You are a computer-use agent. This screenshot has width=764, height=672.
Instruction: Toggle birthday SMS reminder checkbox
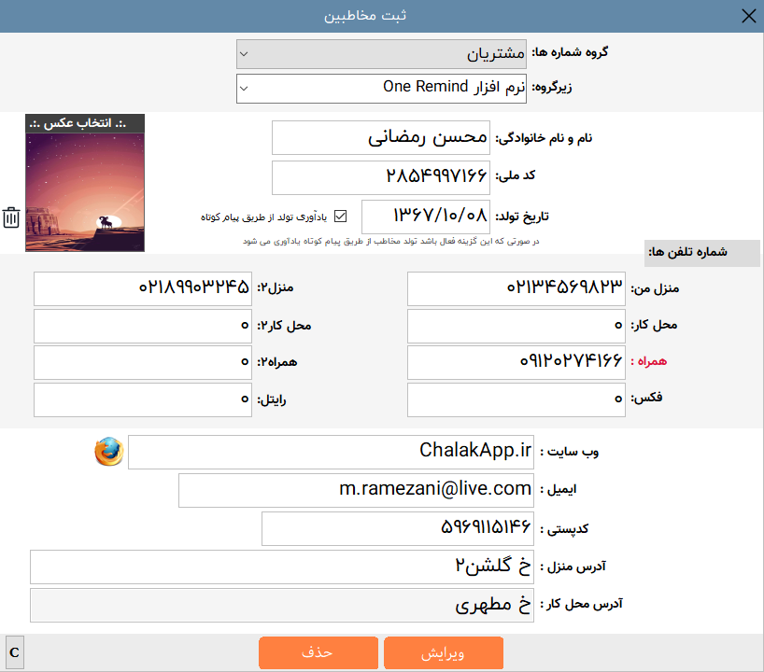coord(340,217)
